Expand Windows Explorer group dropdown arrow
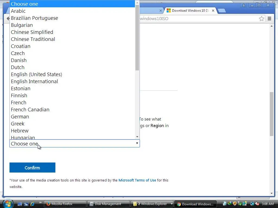This screenshot has height=208, width=278. coord(172,204)
